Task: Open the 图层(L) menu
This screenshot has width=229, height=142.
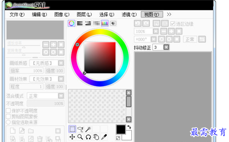Action: (x=84, y=14)
